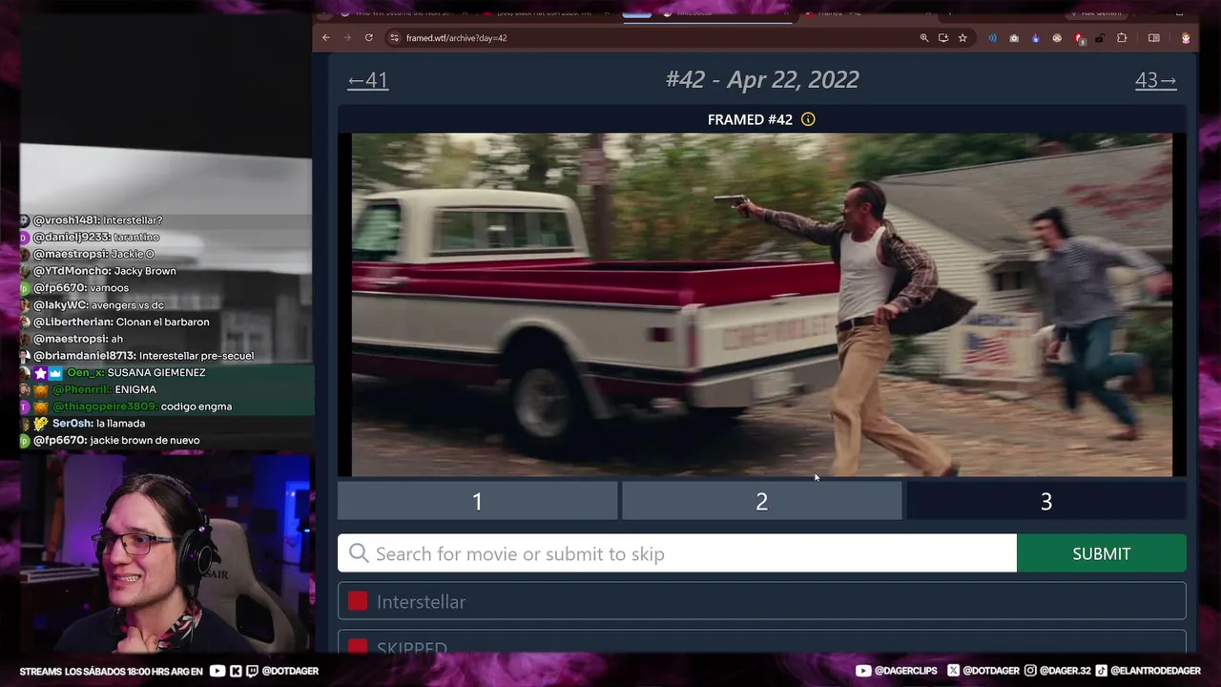This screenshot has height=687, width=1221.
Task: Click the install app icon in address bar
Action: tap(943, 38)
